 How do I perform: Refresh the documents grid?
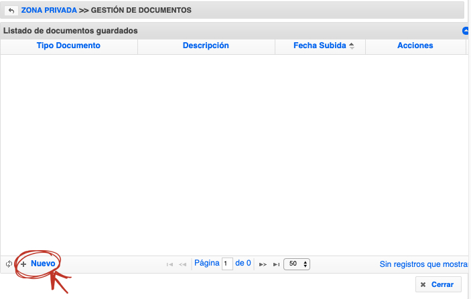[x=9, y=264]
